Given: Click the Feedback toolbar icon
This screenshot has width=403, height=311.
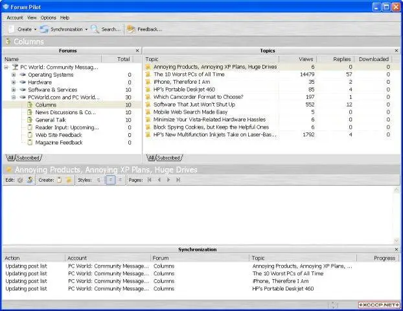Looking at the screenshot, I should point(131,29).
